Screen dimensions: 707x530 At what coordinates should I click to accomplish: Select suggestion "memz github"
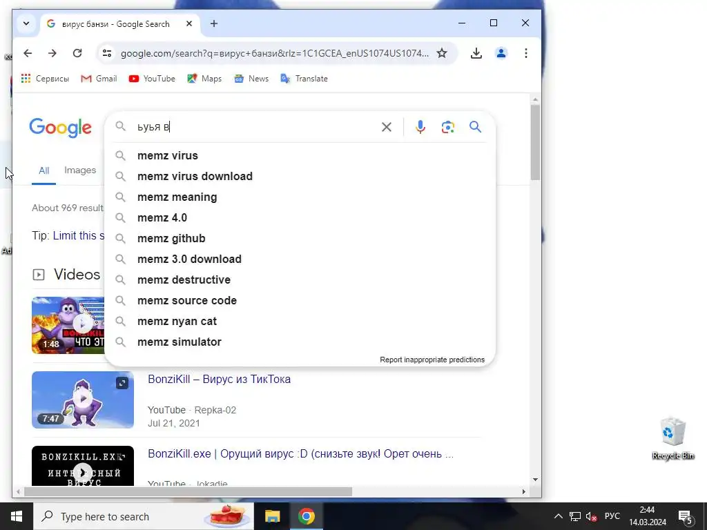pos(300,238)
